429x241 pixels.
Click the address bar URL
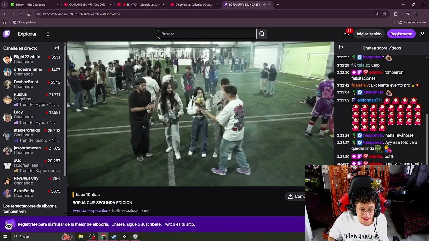(81, 14)
